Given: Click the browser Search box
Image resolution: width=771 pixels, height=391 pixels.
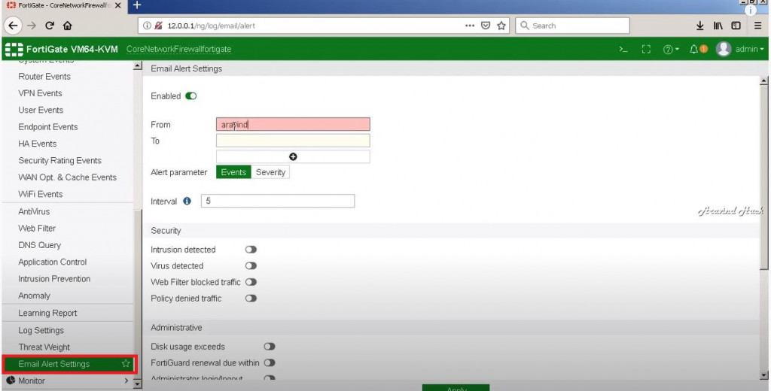Looking at the screenshot, I should [x=572, y=26].
